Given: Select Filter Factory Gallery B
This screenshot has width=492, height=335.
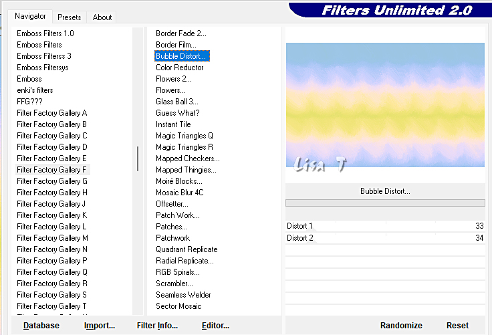Looking at the screenshot, I should click(x=51, y=124).
